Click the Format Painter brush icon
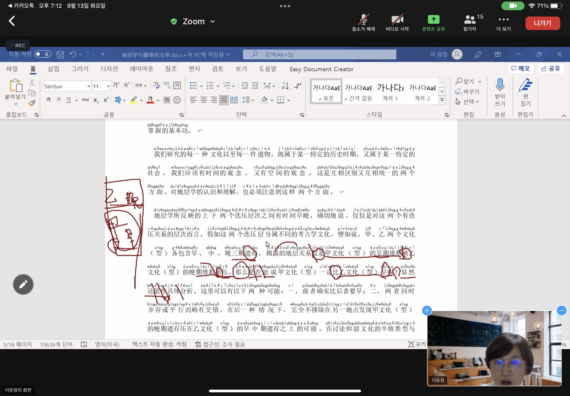 click(32, 103)
